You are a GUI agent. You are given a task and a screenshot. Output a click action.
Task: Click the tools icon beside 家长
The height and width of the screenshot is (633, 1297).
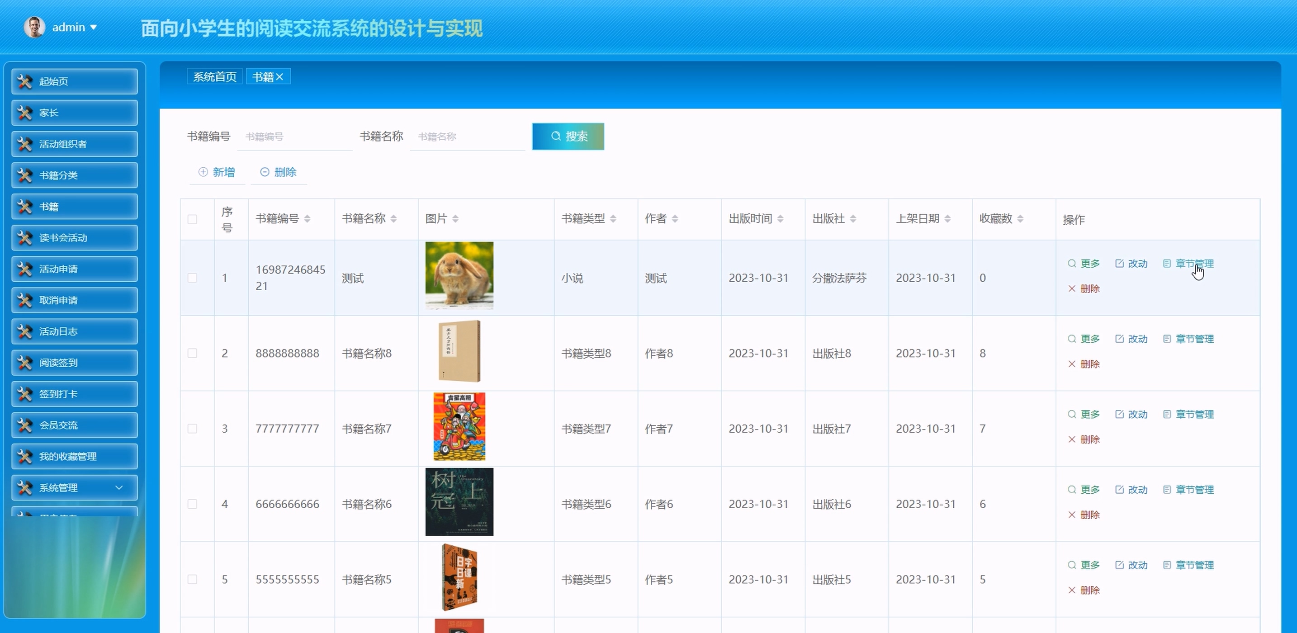25,113
